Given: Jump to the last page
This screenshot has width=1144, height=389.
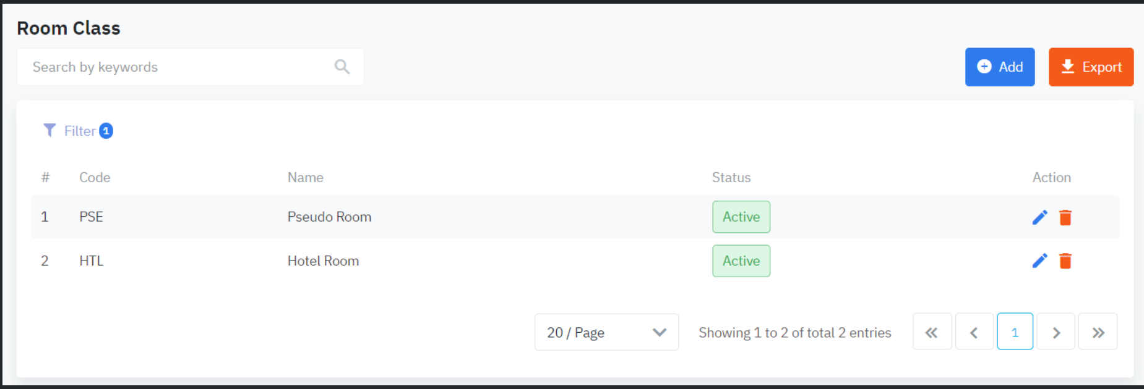Looking at the screenshot, I should (x=1098, y=332).
